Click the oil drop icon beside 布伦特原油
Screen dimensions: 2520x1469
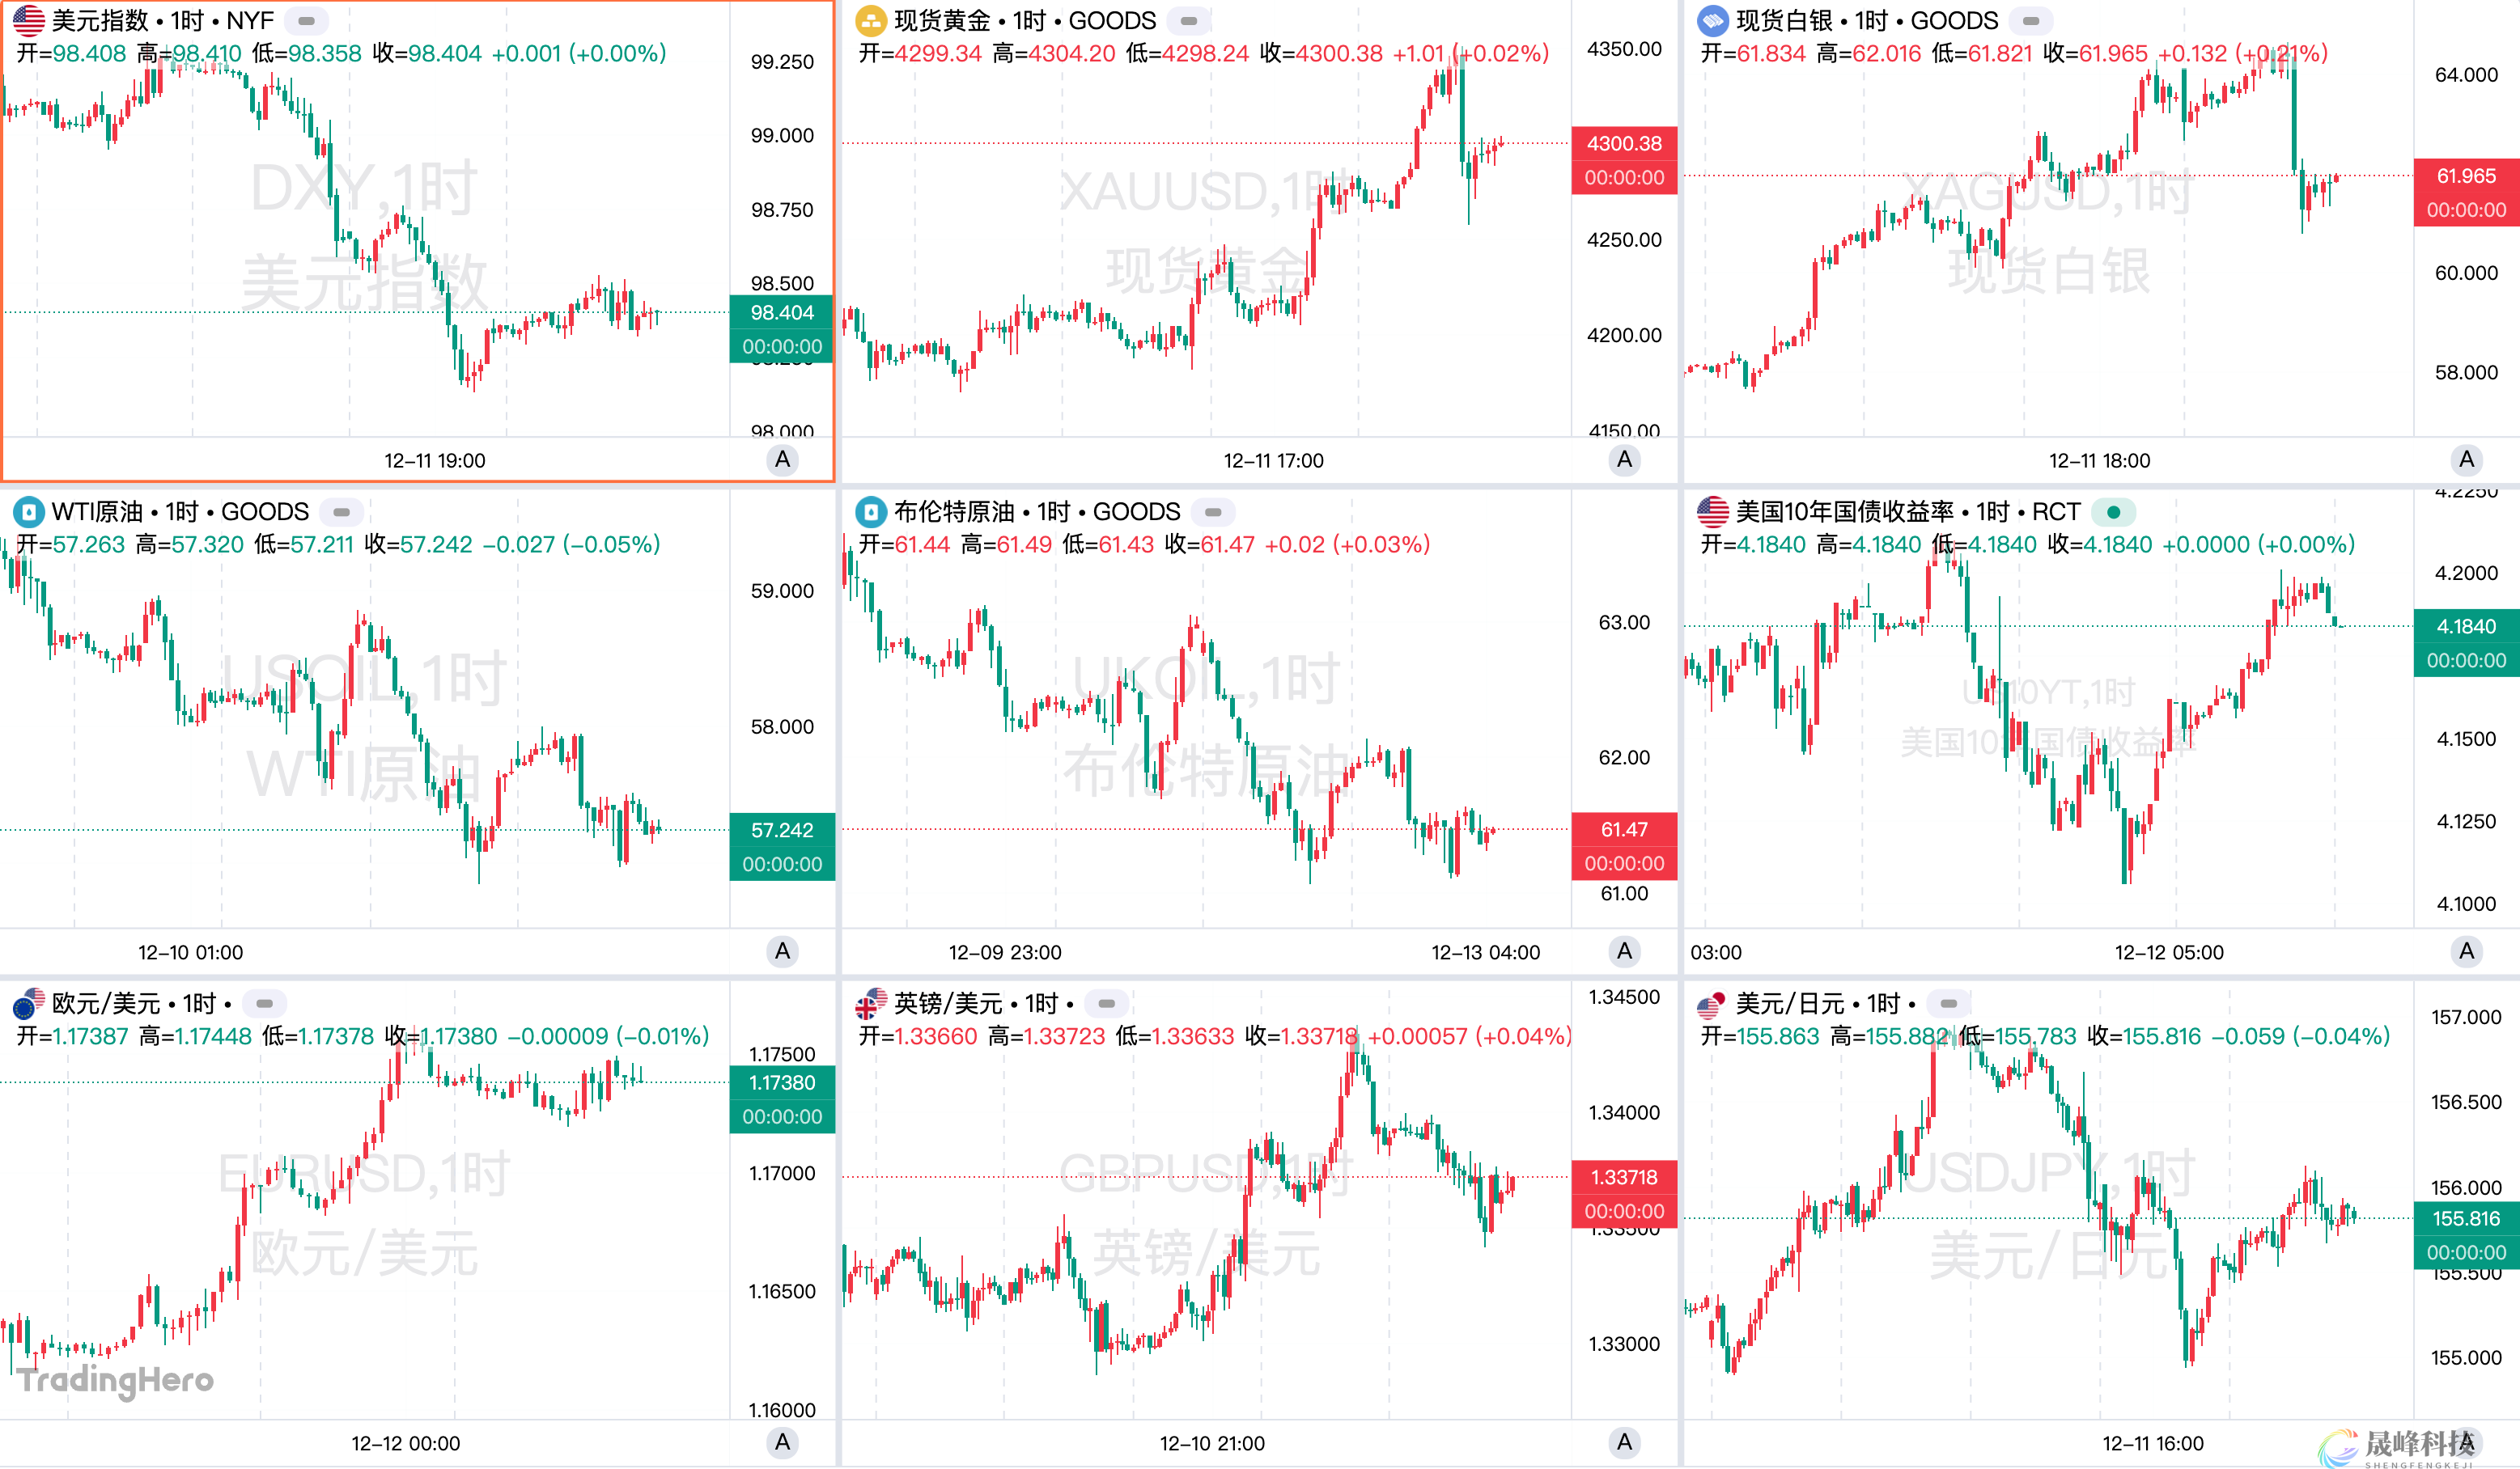[x=871, y=512]
